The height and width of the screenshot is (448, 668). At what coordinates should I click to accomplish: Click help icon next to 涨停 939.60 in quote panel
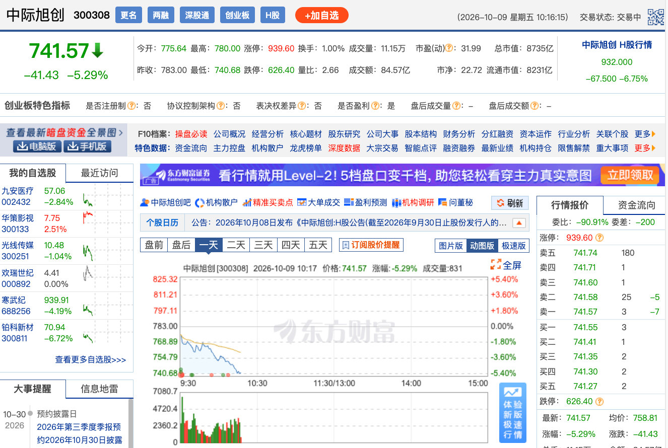click(599, 238)
